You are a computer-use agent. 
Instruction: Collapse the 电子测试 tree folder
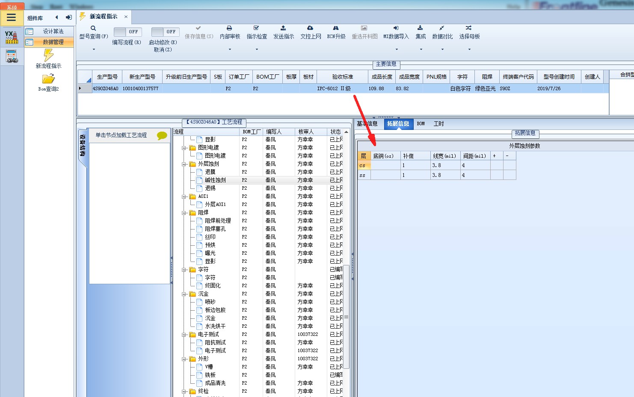(x=184, y=335)
